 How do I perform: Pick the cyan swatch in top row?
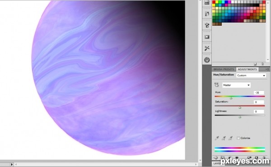coord(223,2)
